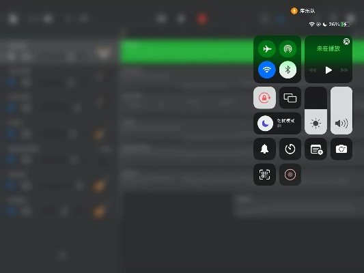The height and width of the screenshot is (273, 364).
Task: Toggle the AirDrop button
Action: (288, 49)
